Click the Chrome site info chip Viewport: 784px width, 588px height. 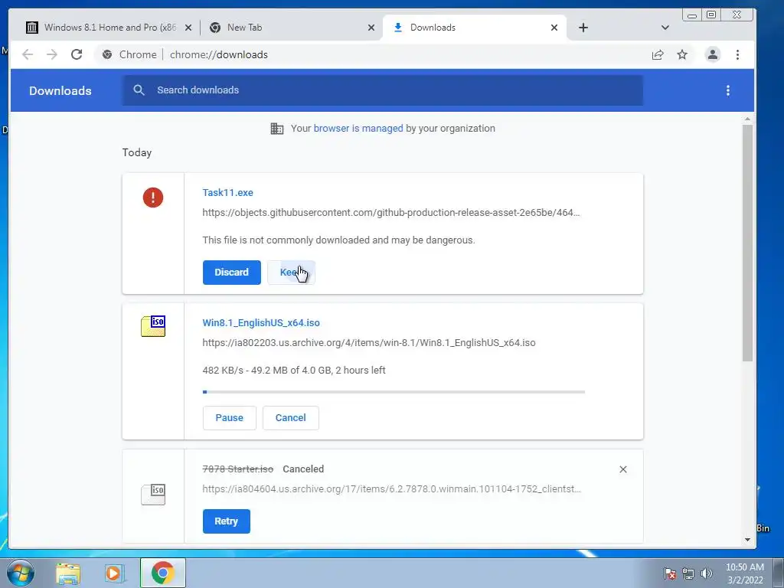129,54
